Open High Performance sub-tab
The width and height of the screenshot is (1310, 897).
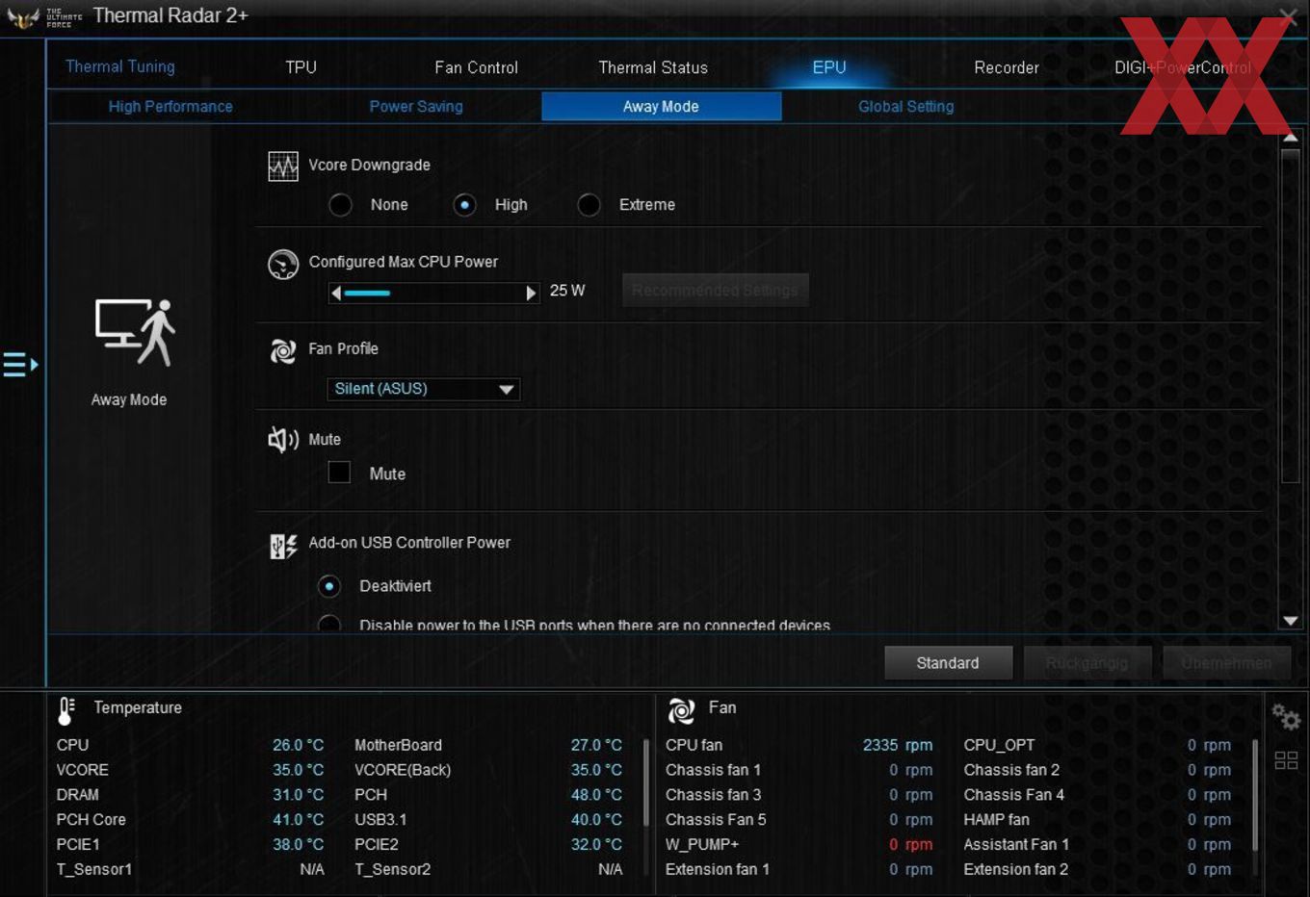tap(170, 107)
